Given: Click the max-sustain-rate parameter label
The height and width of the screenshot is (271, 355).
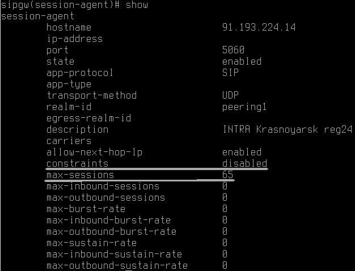Looking at the screenshot, I should coord(92,243).
